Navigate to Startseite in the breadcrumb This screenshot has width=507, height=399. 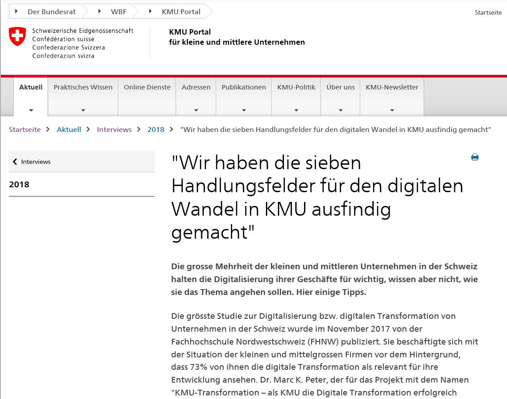coord(25,129)
